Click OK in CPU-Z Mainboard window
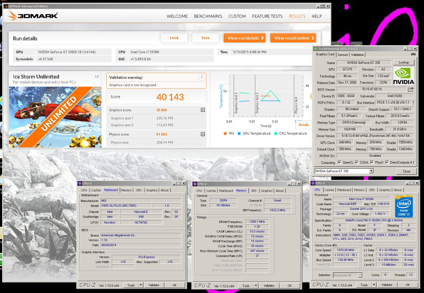 pyautogui.click(x=175, y=285)
